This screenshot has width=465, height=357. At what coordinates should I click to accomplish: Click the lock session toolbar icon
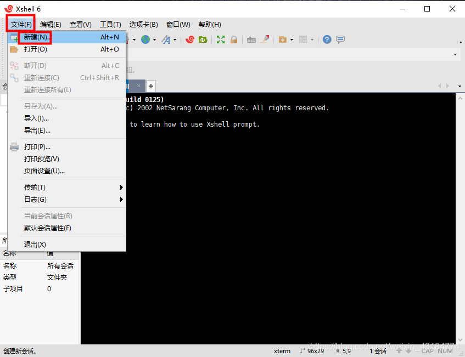(x=233, y=39)
